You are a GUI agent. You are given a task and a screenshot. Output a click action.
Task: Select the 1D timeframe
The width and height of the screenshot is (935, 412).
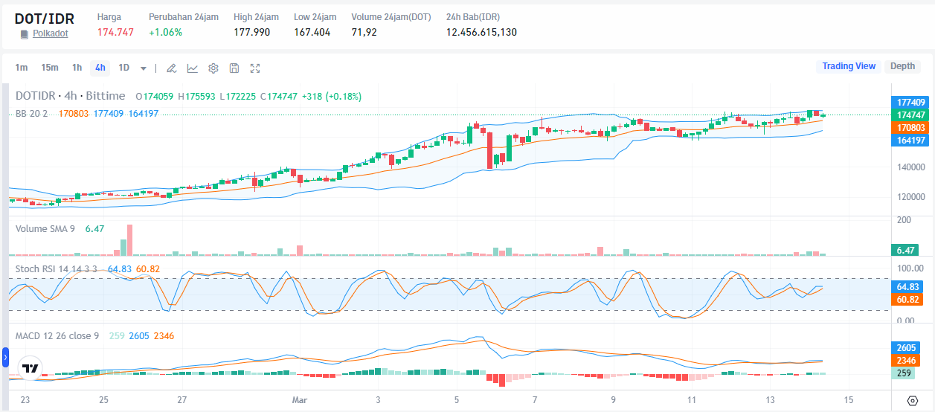click(123, 68)
